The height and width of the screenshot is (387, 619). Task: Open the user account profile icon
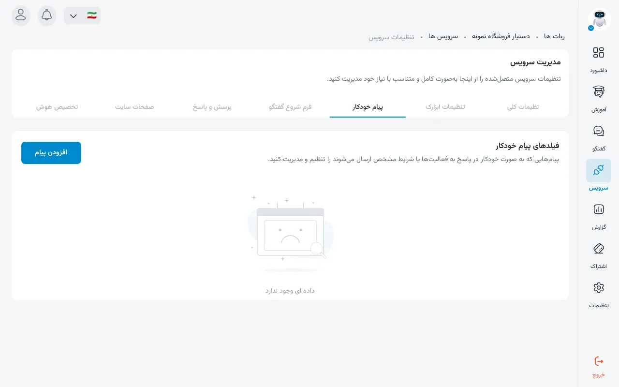point(21,15)
